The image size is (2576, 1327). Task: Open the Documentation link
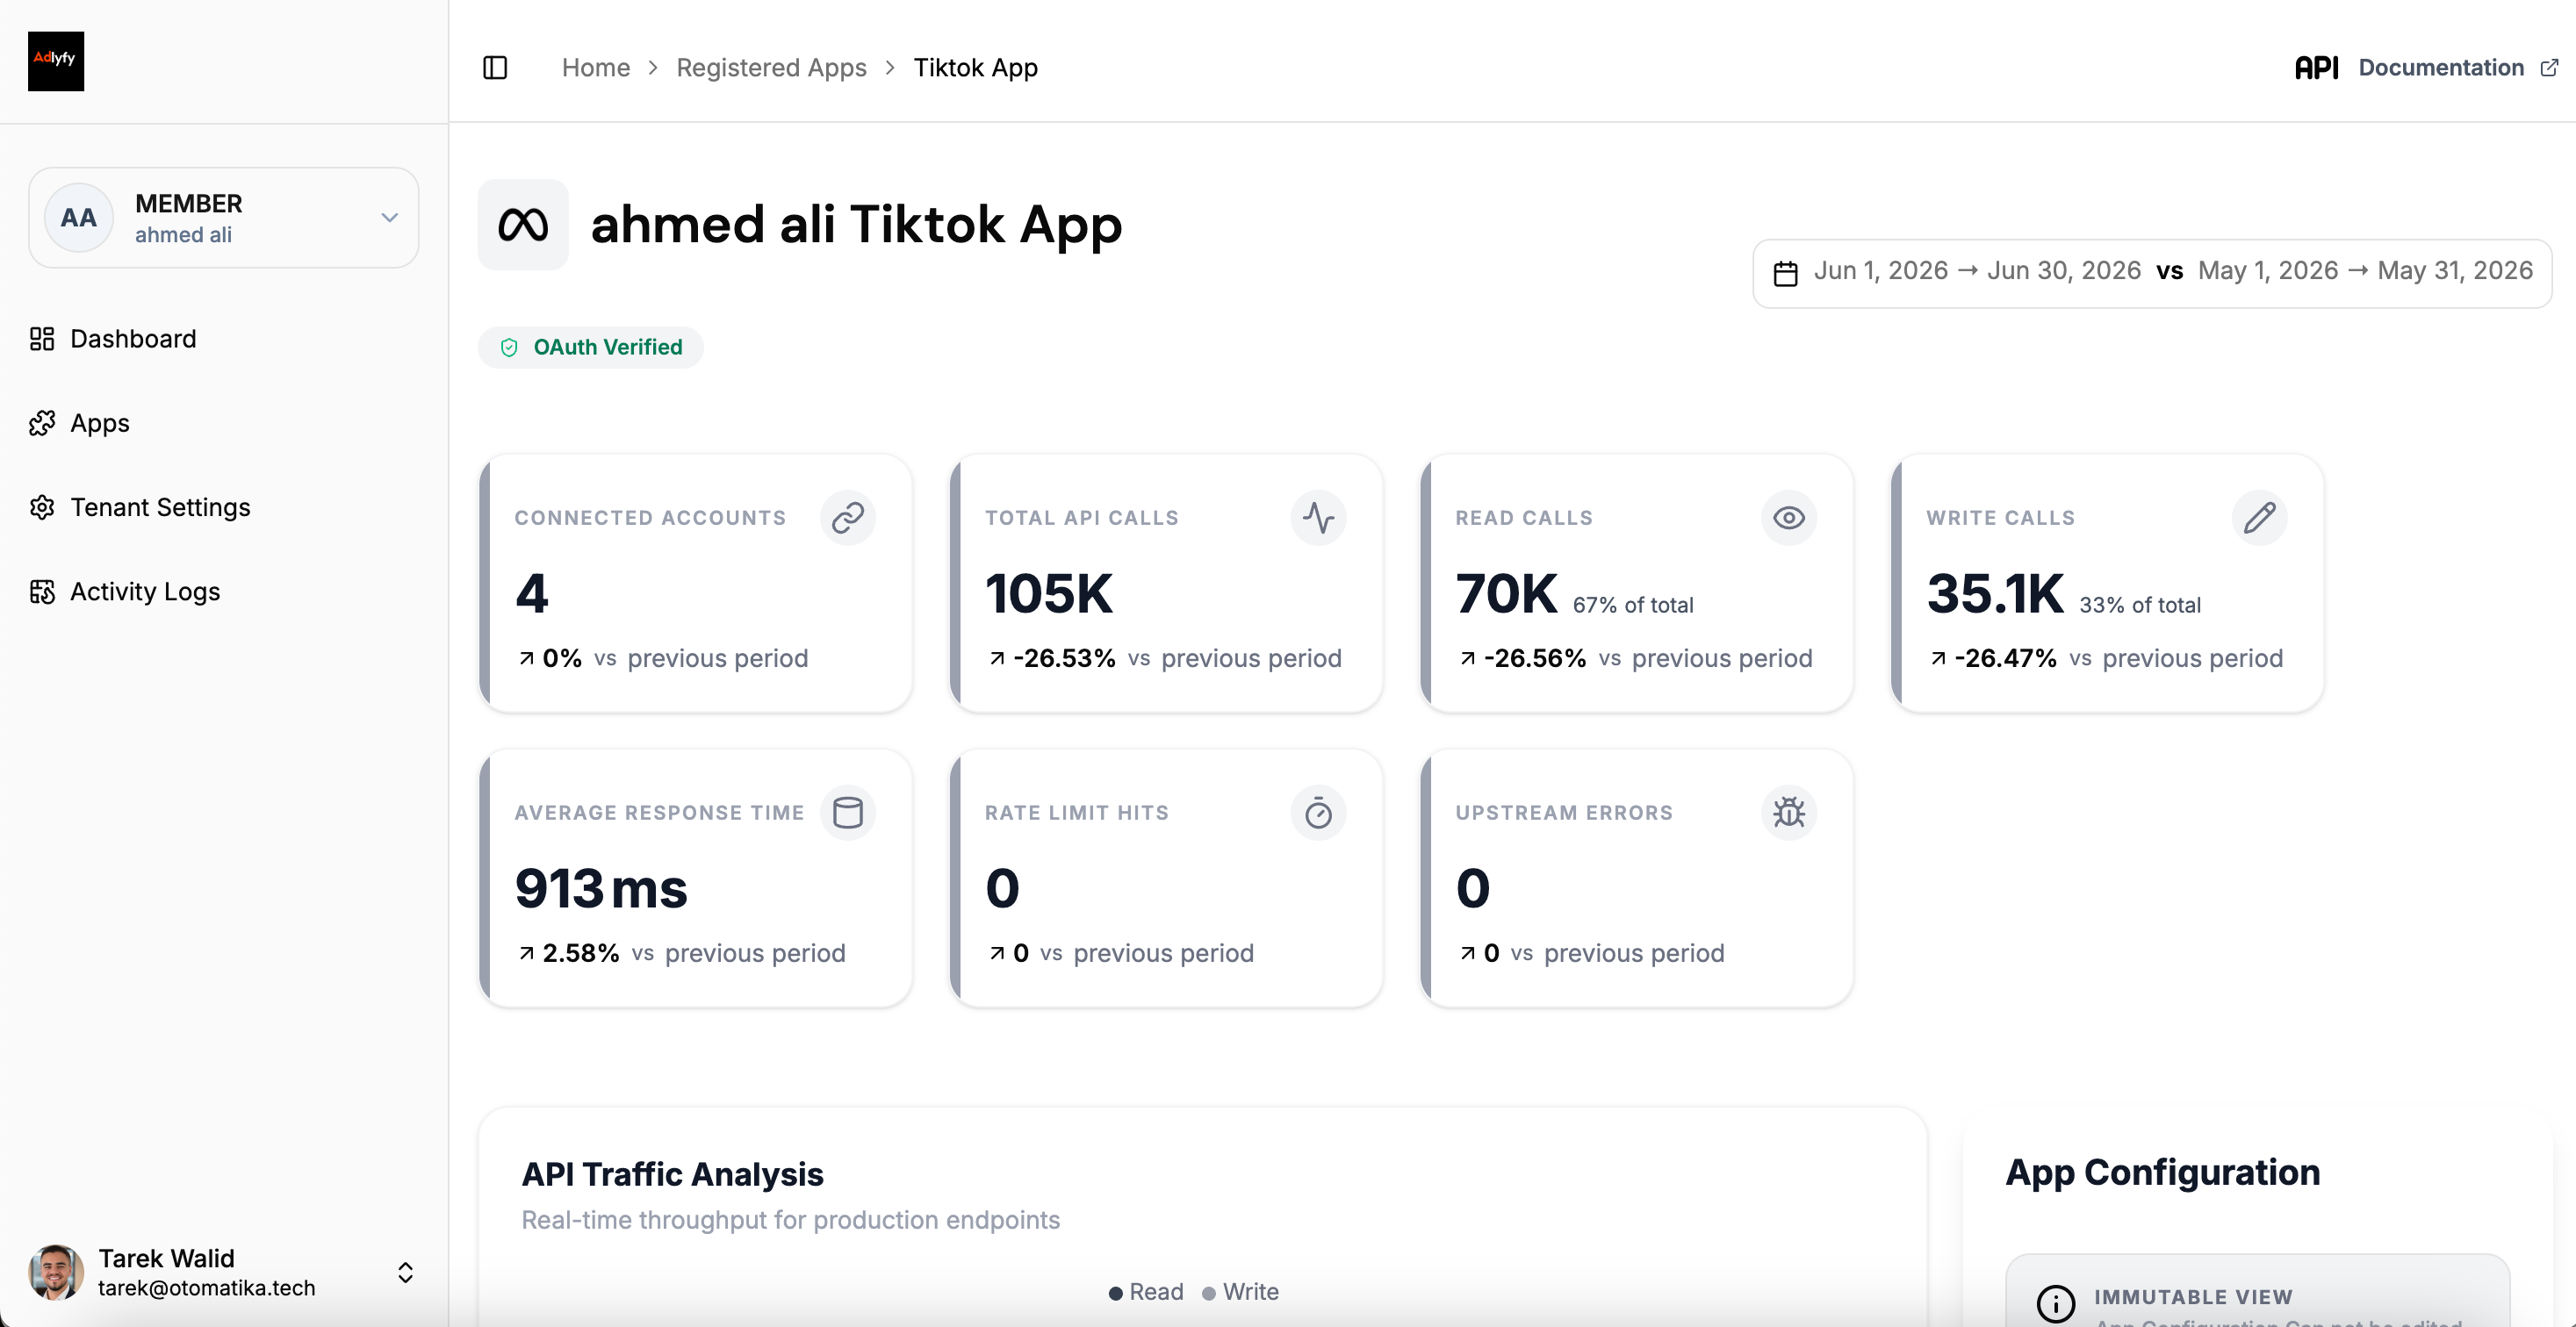[x=2441, y=68]
